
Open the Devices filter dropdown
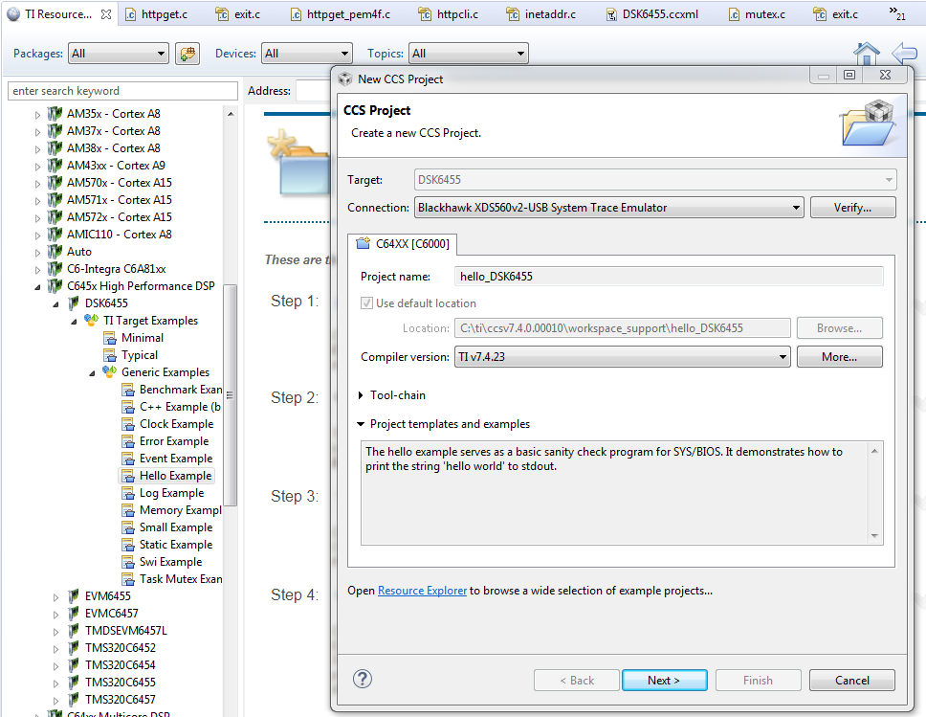[x=307, y=54]
